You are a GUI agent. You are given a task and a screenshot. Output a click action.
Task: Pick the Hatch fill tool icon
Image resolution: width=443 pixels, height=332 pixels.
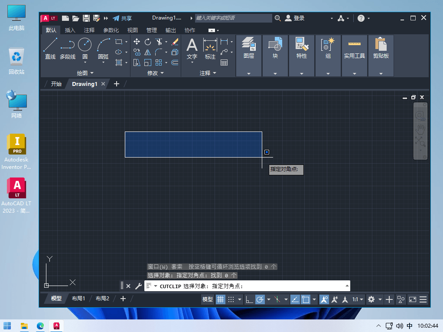(119, 62)
